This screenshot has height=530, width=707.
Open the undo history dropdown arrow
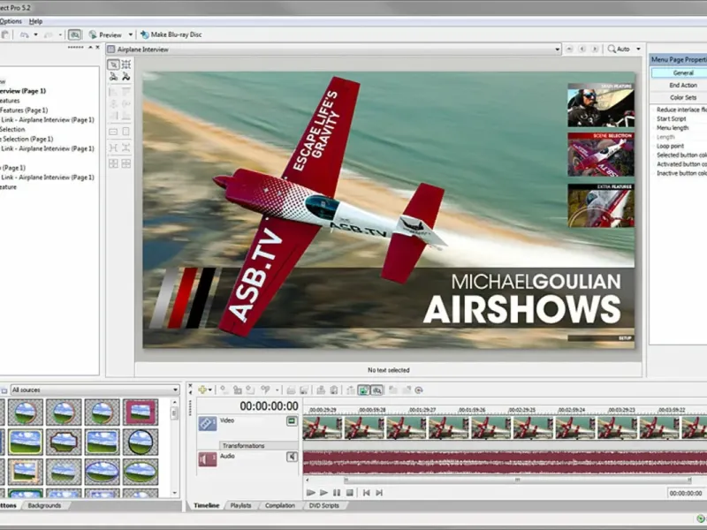point(35,34)
